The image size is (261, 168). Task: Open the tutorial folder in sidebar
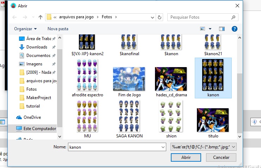pyautogui.click(x=30, y=106)
